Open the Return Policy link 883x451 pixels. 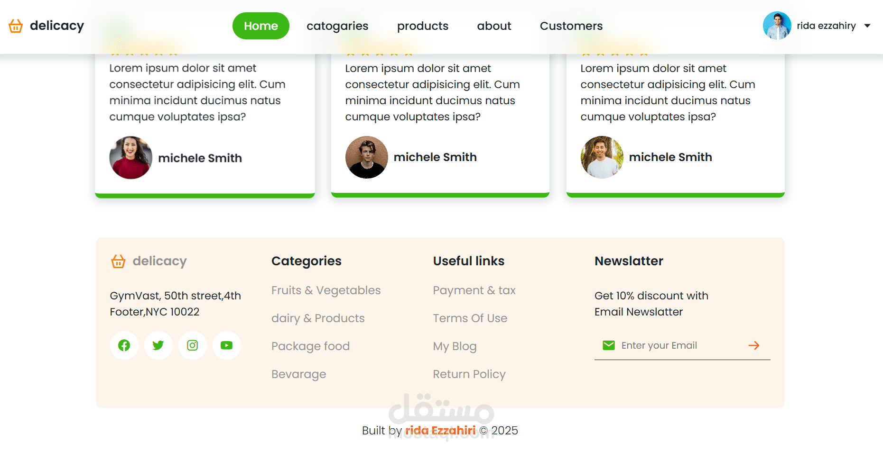469,374
